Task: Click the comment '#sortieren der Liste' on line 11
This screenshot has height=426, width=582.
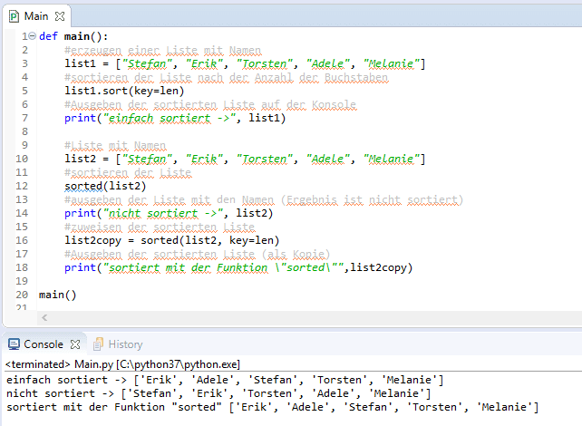Action: (128, 172)
